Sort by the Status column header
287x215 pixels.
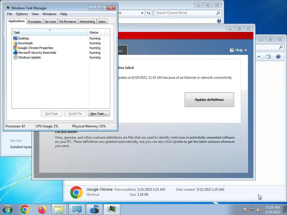[96, 32]
